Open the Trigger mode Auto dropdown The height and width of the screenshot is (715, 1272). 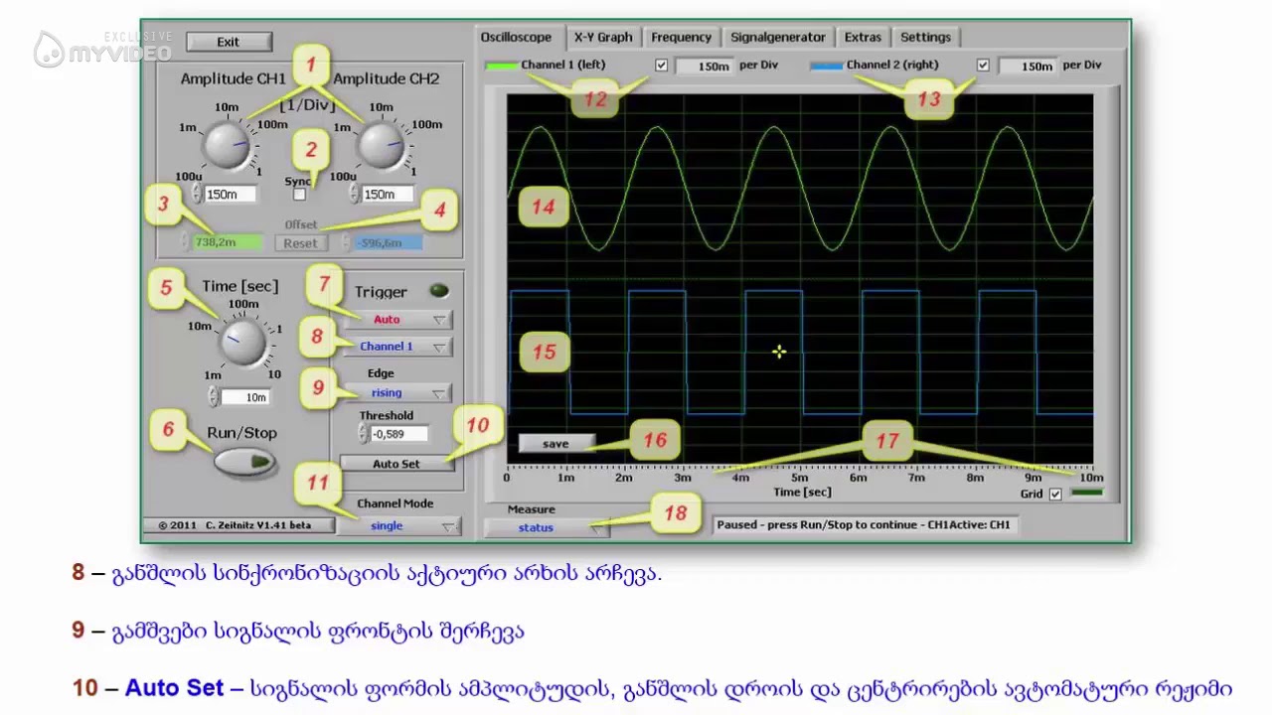tap(398, 320)
